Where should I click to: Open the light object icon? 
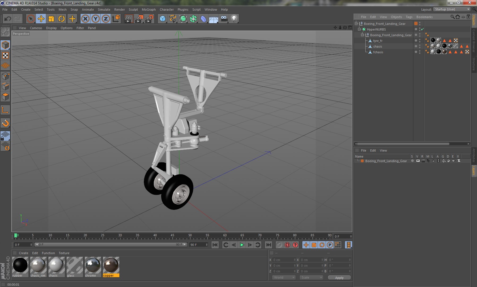[234, 19]
